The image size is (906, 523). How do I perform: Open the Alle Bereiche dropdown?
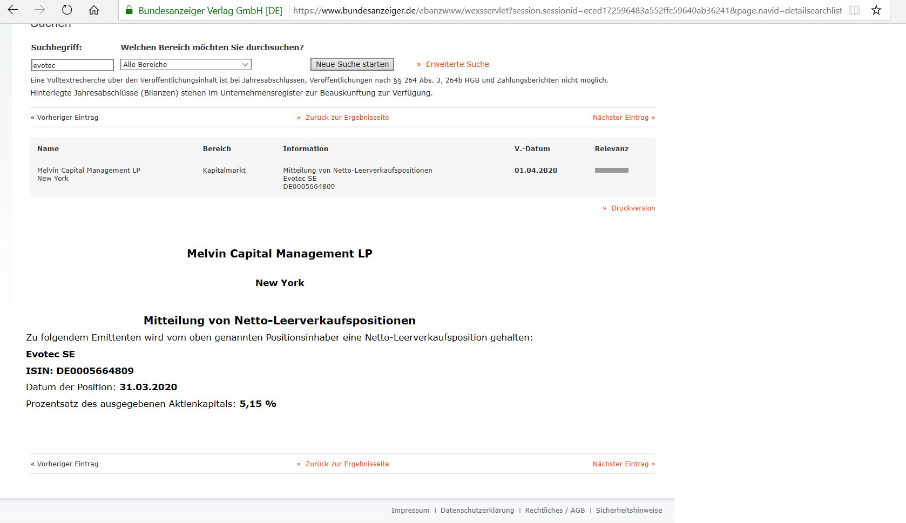186,64
